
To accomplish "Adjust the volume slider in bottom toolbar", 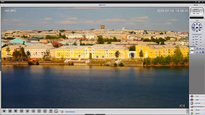I will 70,112.
